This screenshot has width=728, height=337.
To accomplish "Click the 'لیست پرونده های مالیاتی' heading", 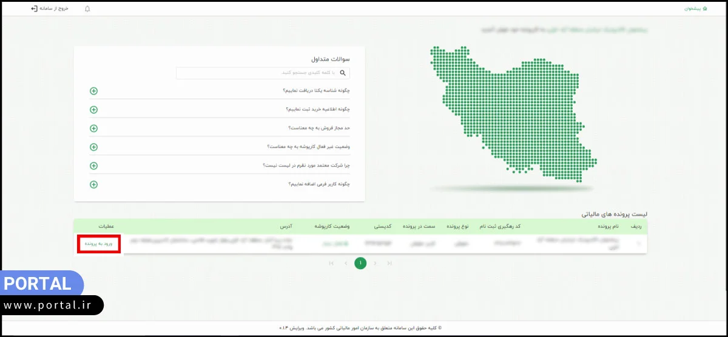I will pos(615,214).
